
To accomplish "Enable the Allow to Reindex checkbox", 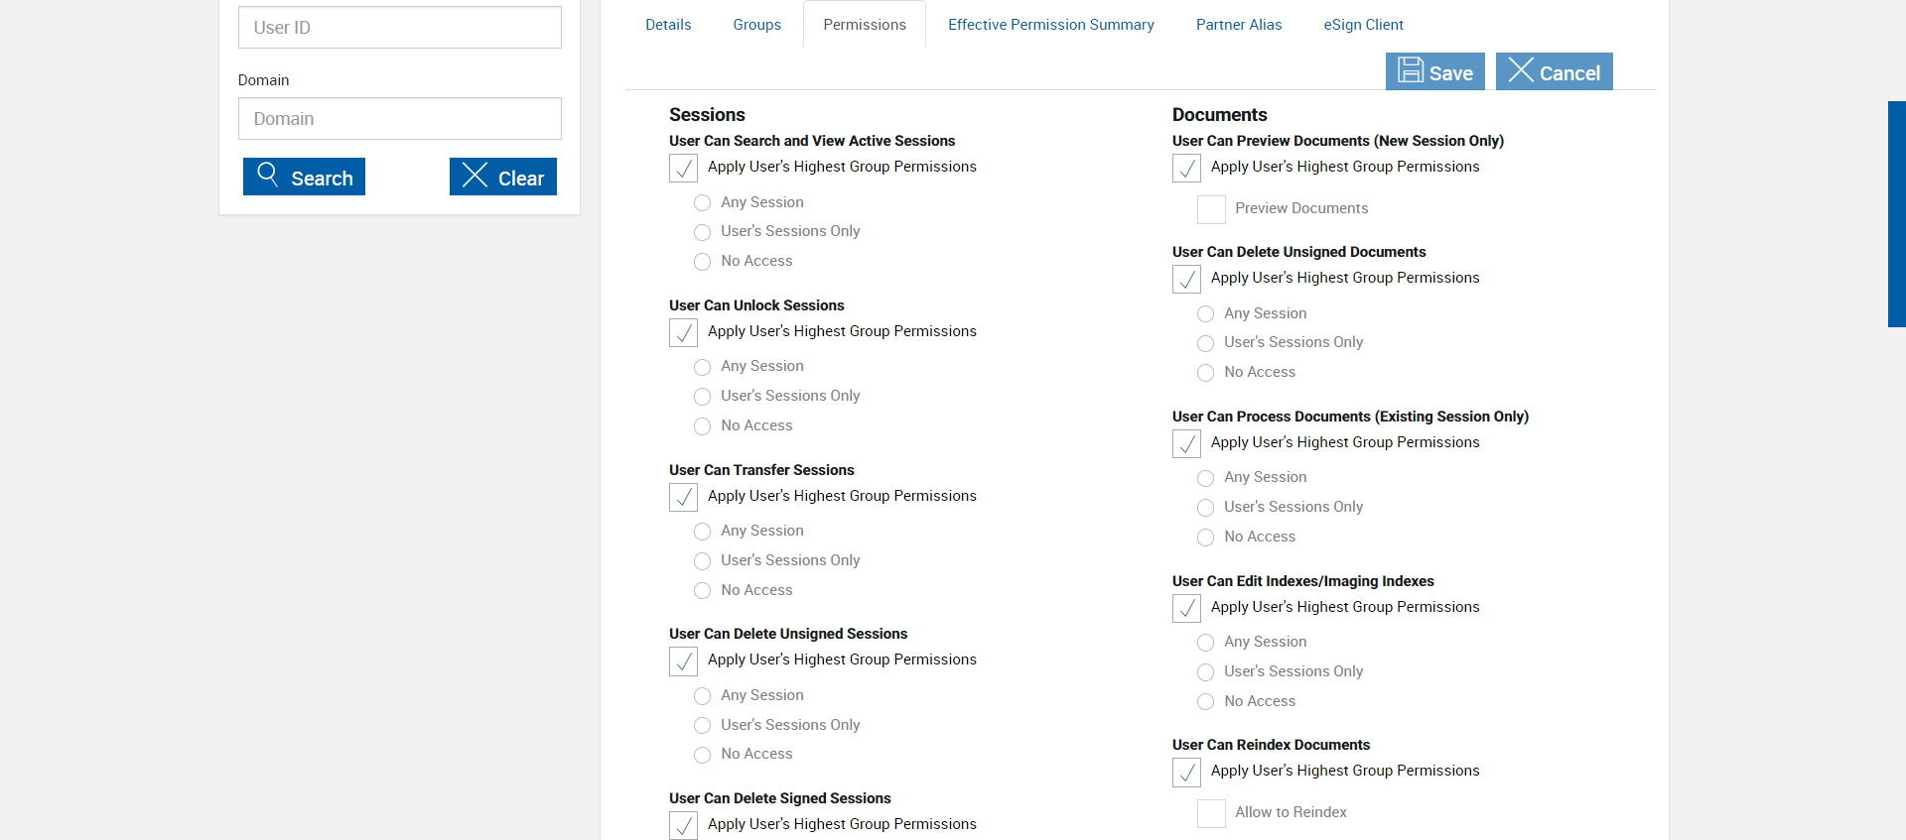I will point(1211,813).
